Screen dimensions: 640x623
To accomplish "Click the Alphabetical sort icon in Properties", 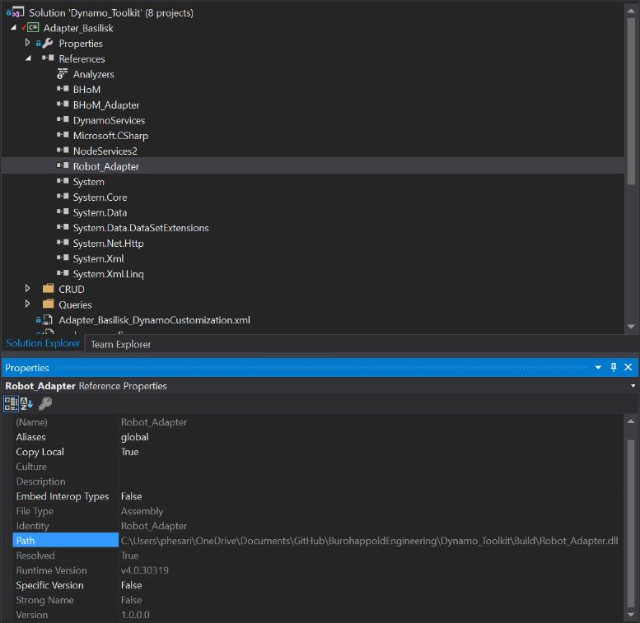I will pyautogui.click(x=27, y=403).
